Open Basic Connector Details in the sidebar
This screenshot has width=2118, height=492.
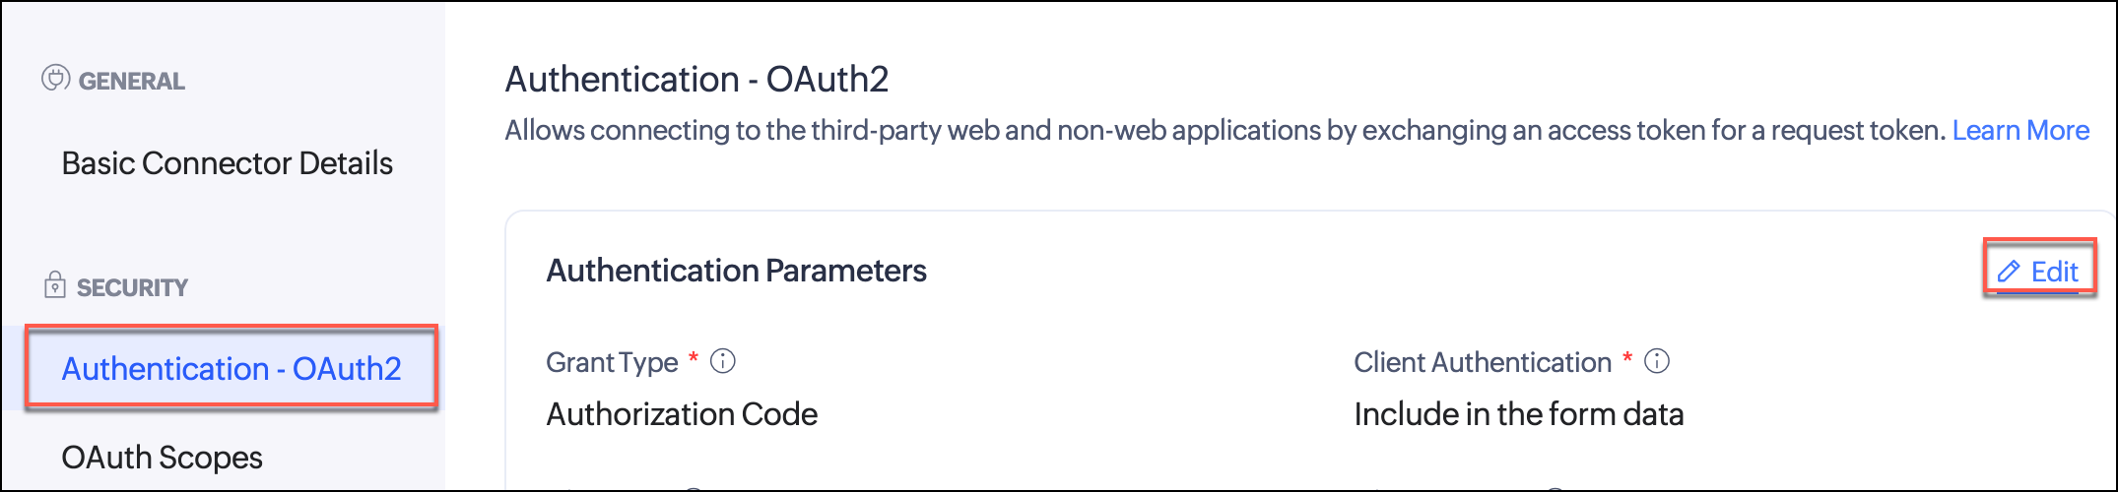coord(227,163)
